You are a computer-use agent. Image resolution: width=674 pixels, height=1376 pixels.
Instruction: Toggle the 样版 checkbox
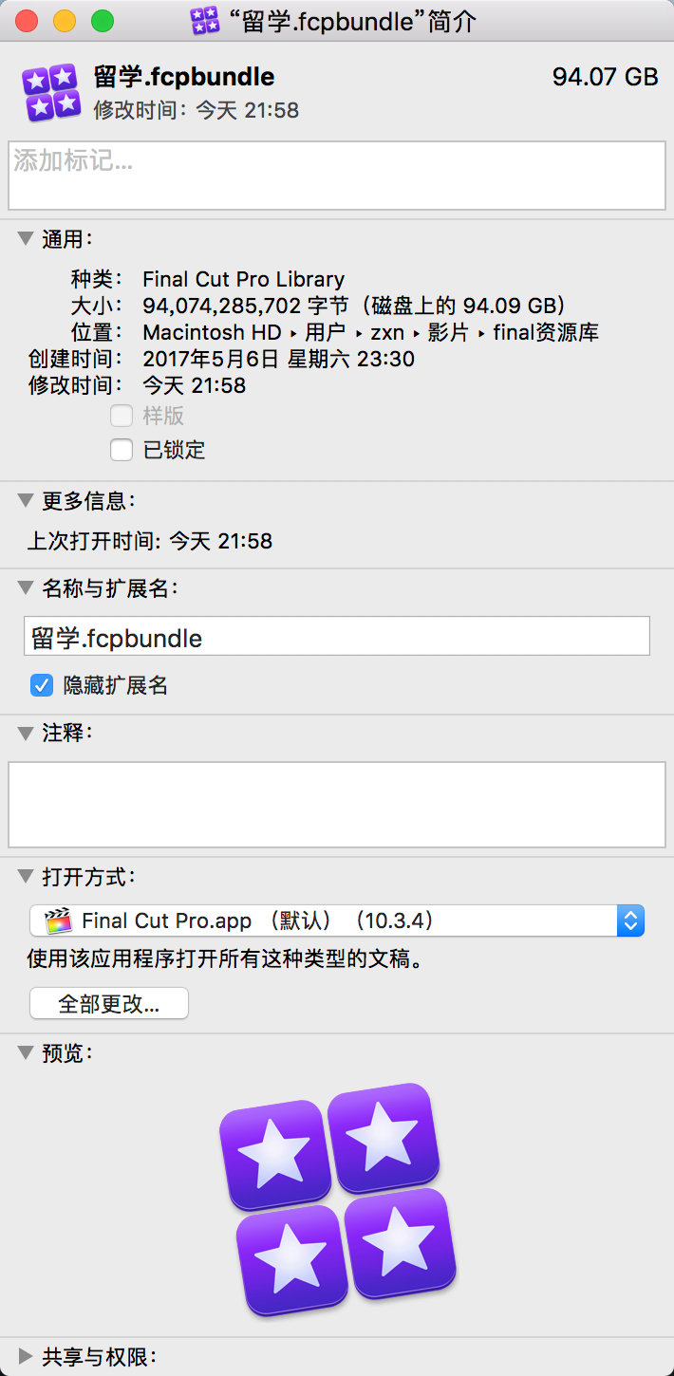point(122,416)
